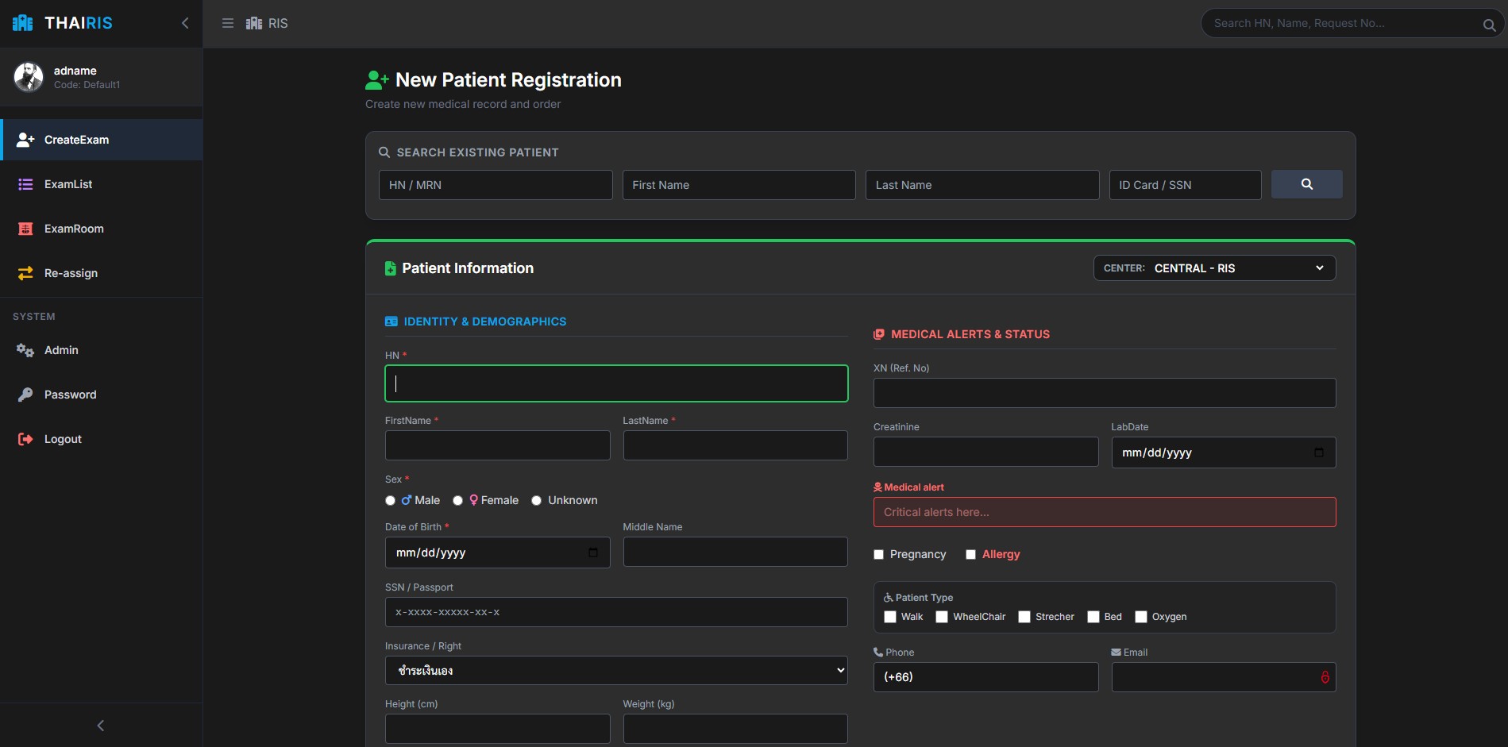This screenshot has width=1508, height=747.
Task: Click Logout in the sidebar
Action: [63, 439]
